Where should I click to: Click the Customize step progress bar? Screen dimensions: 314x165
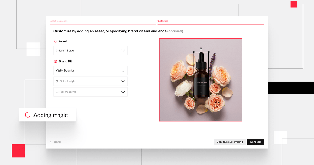[211, 24]
